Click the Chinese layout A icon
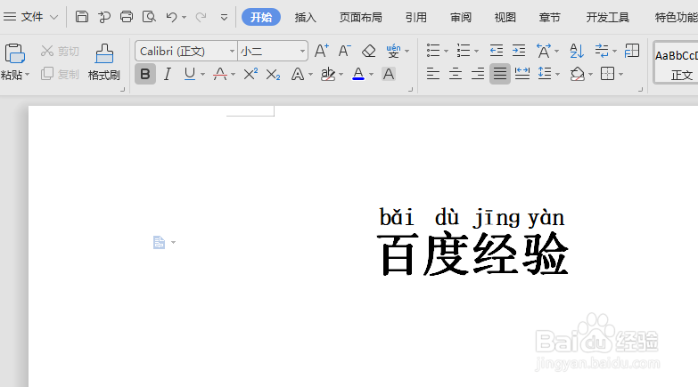This screenshot has width=698, height=387. pyautogui.click(x=544, y=51)
